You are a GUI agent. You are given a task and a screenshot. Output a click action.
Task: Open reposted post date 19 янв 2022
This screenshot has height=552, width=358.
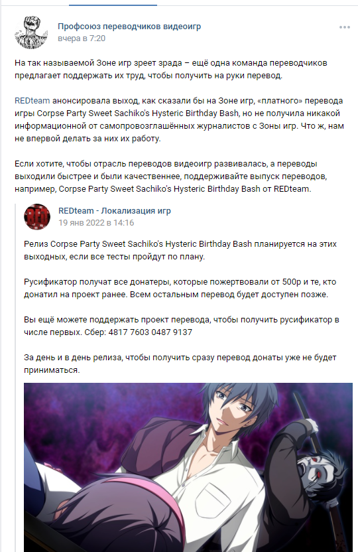[96, 223]
